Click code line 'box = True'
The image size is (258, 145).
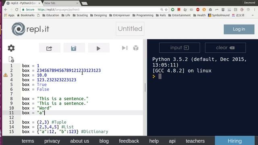coord(34,85)
